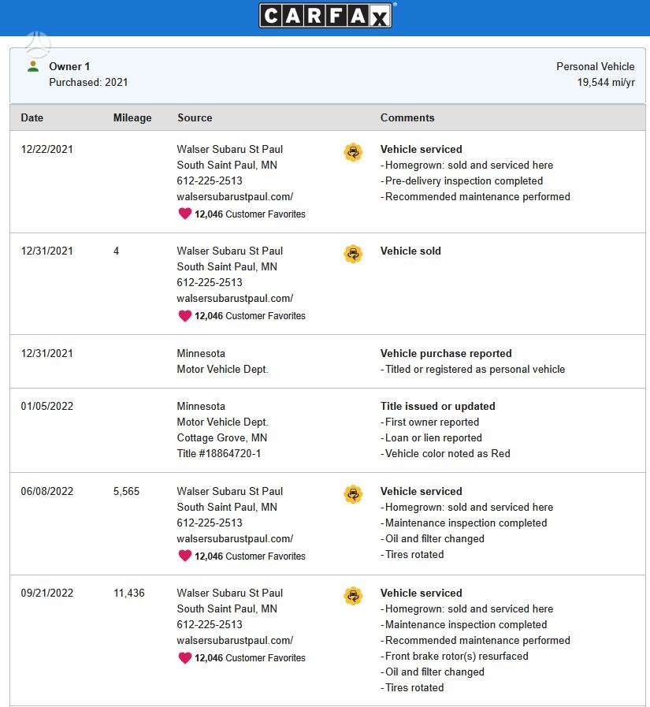Click the mileage value 5,565
650x707 pixels.
[126, 492]
